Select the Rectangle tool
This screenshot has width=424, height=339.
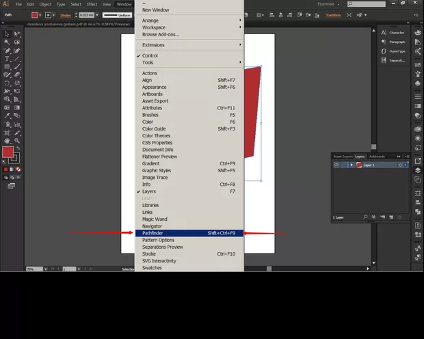click(7, 67)
